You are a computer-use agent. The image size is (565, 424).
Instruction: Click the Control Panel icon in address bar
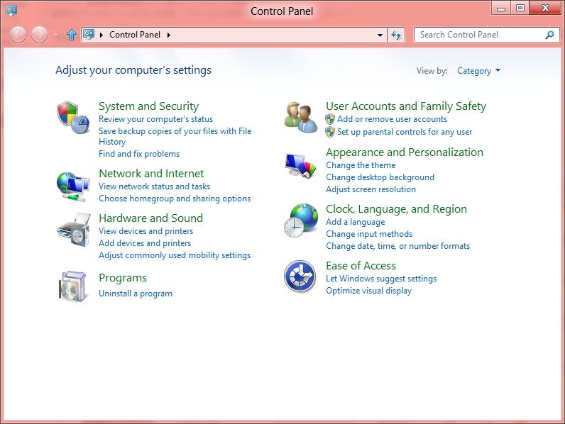pos(89,35)
